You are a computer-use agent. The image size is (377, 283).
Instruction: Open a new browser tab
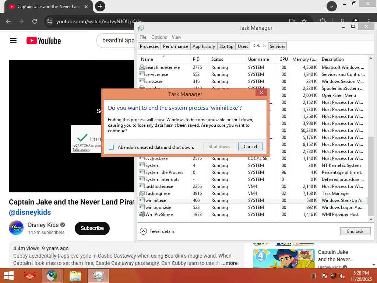[x=100, y=6]
